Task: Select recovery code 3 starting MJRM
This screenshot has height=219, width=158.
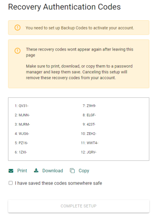Action: tap(22, 124)
